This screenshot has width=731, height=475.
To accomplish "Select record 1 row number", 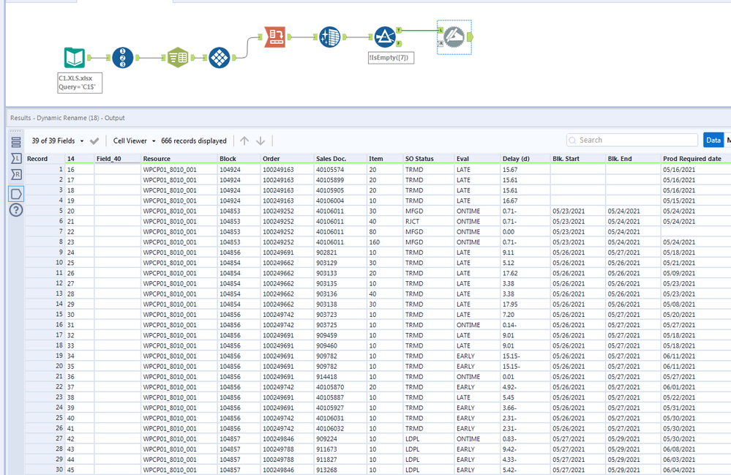I will tap(45, 170).
